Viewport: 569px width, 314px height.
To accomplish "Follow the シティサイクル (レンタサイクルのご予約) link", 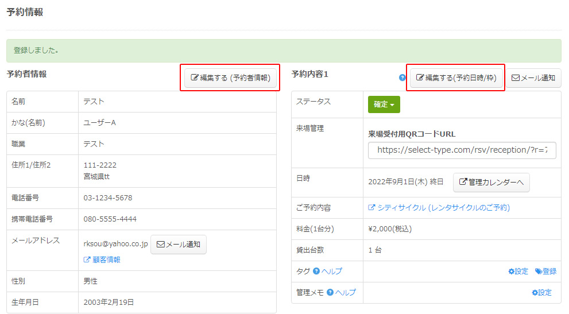I will (439, 207).
